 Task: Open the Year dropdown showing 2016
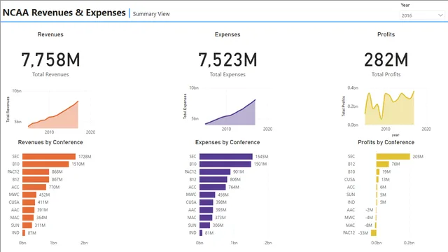pos(422,15)
